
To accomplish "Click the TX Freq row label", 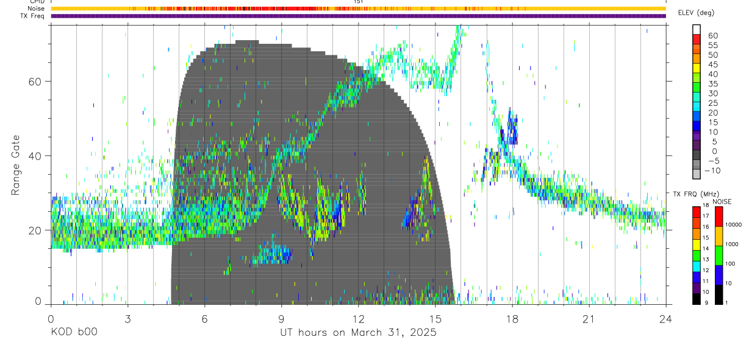I will [32, 16].
